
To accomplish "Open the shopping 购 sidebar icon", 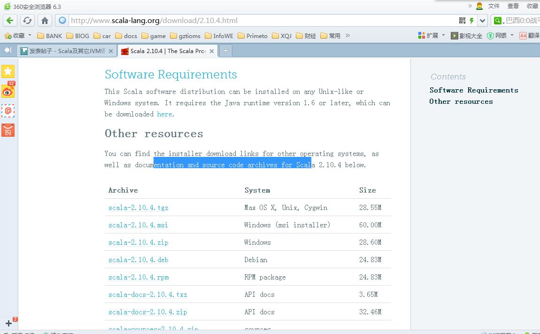I will coord(8,130).
